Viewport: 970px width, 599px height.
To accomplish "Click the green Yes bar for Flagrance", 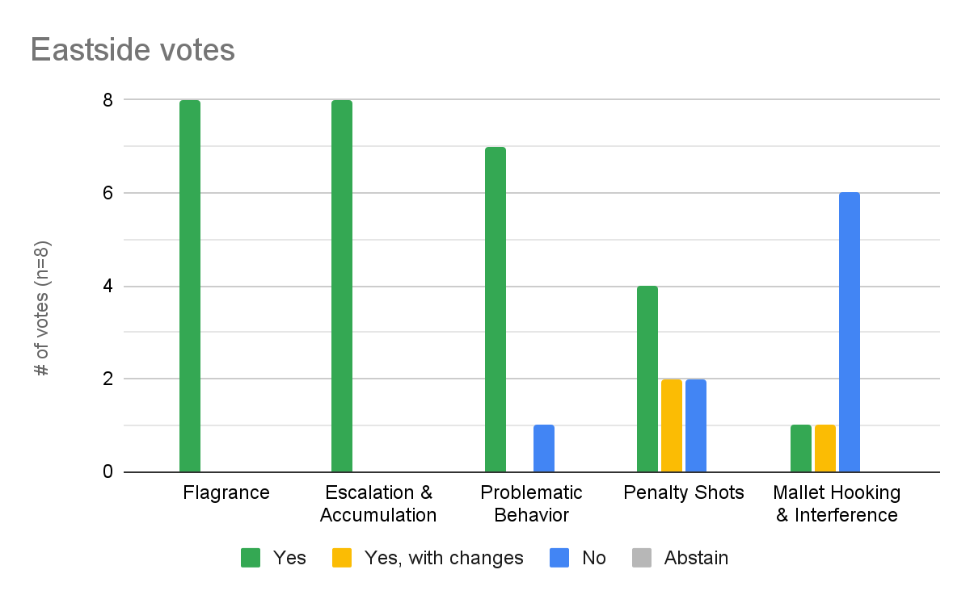I will click(190, 286).
